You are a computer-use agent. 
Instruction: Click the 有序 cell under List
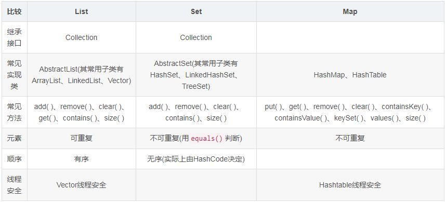(81, 159)
